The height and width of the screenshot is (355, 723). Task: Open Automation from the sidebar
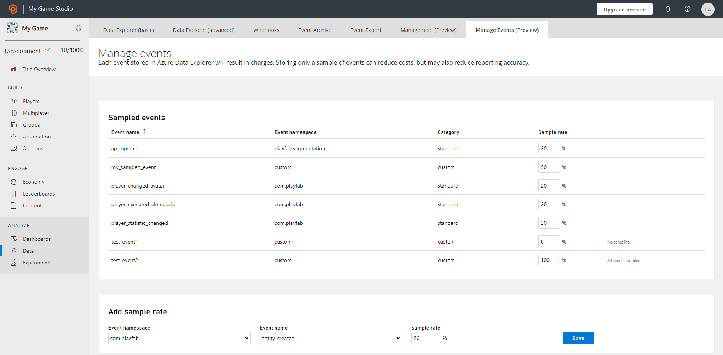click(37, 136)
